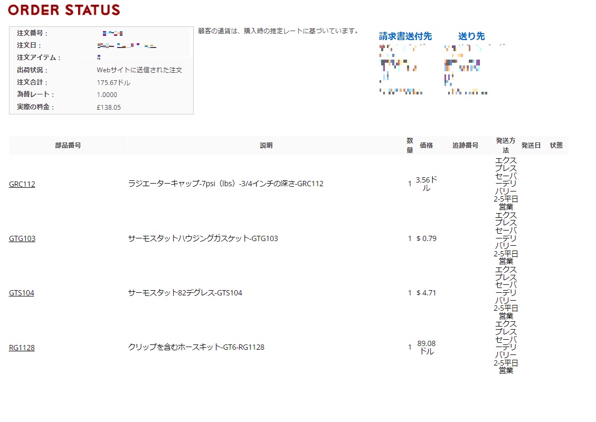Click the £138.05 actual charge value
The height and width of the screenshot is (422, 596).
109,108
